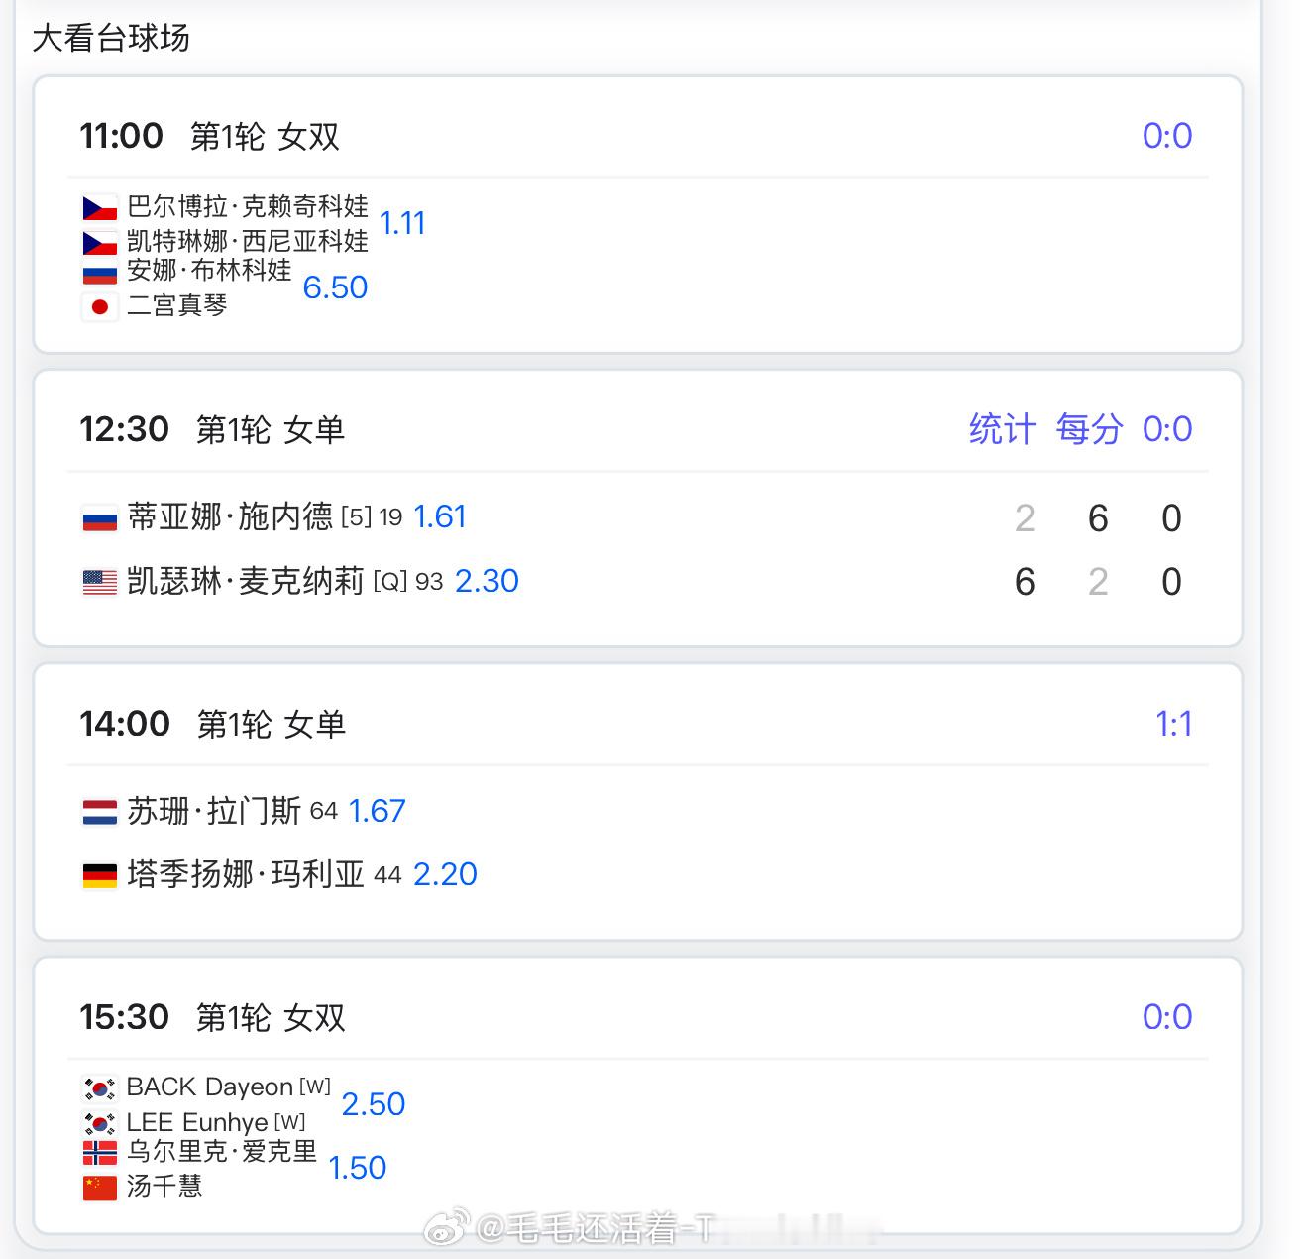The height and width of the screenshot is (1259, 1308).
Task: Select odds 6.50 for 布林科娃 pair
Action: pos(335,287)
